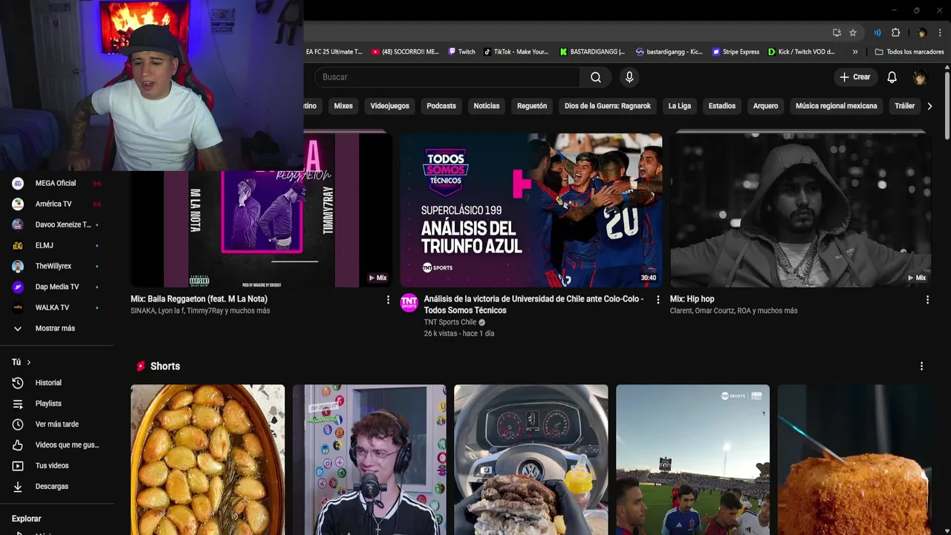Open the TikTok - Make Your... bookmark
951x535 pixels.
coord(516,52)
